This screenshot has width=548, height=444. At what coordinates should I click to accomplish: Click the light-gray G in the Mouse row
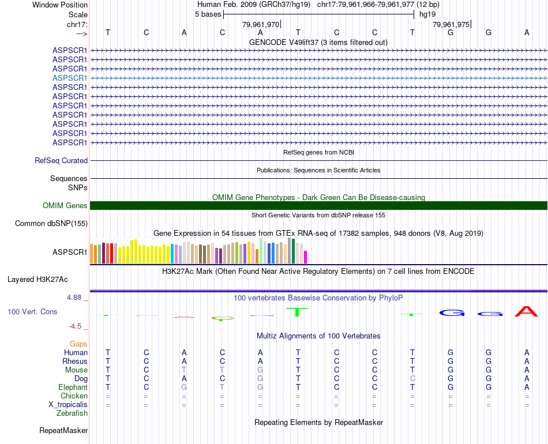pyautogui.click(x=260, y=370)
